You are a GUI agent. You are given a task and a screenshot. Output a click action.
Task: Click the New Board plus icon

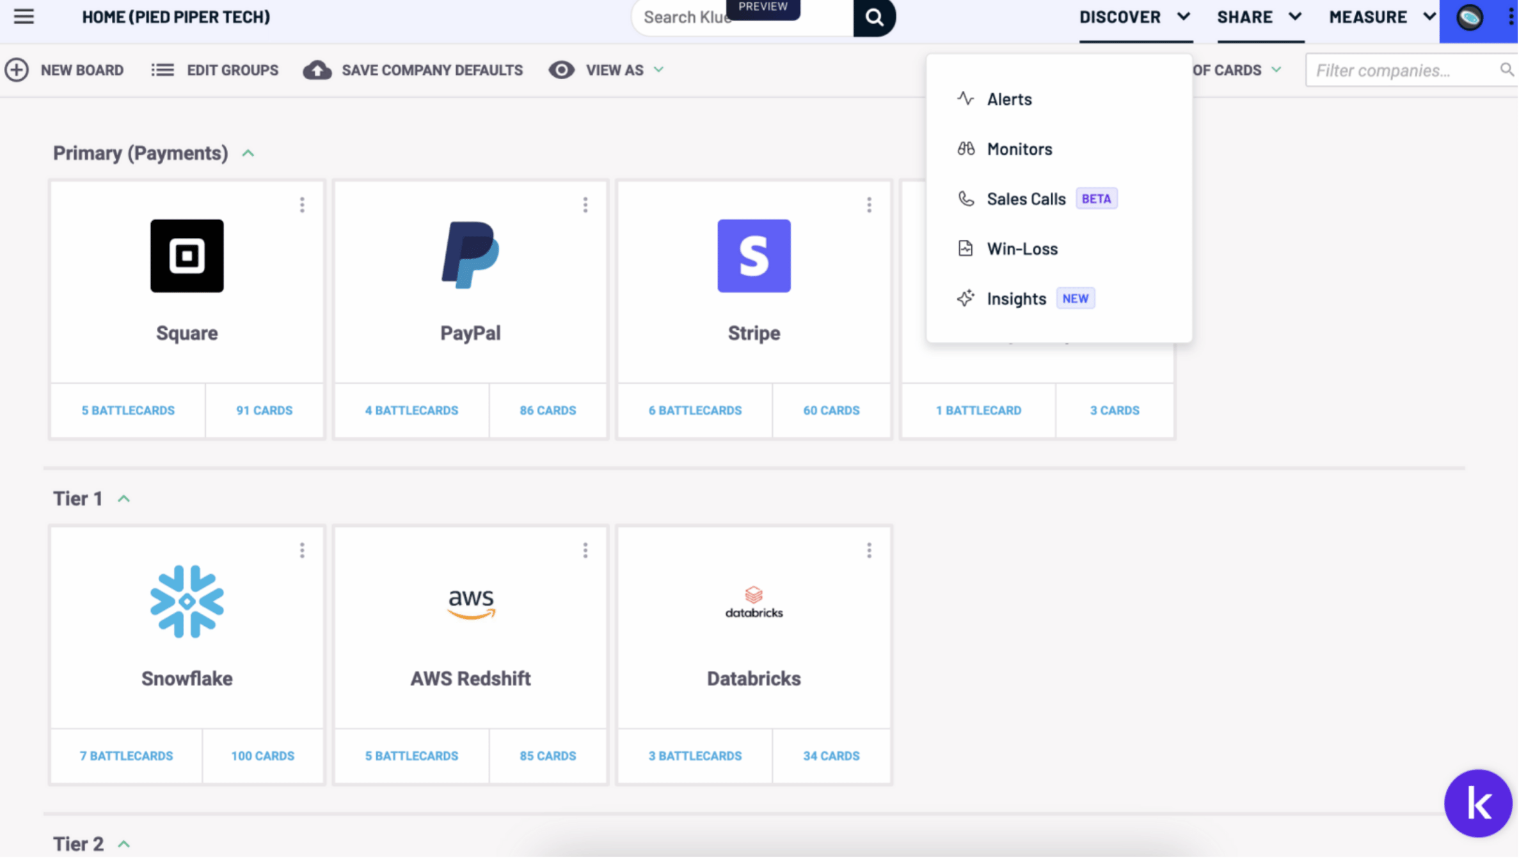click(17, 70)
